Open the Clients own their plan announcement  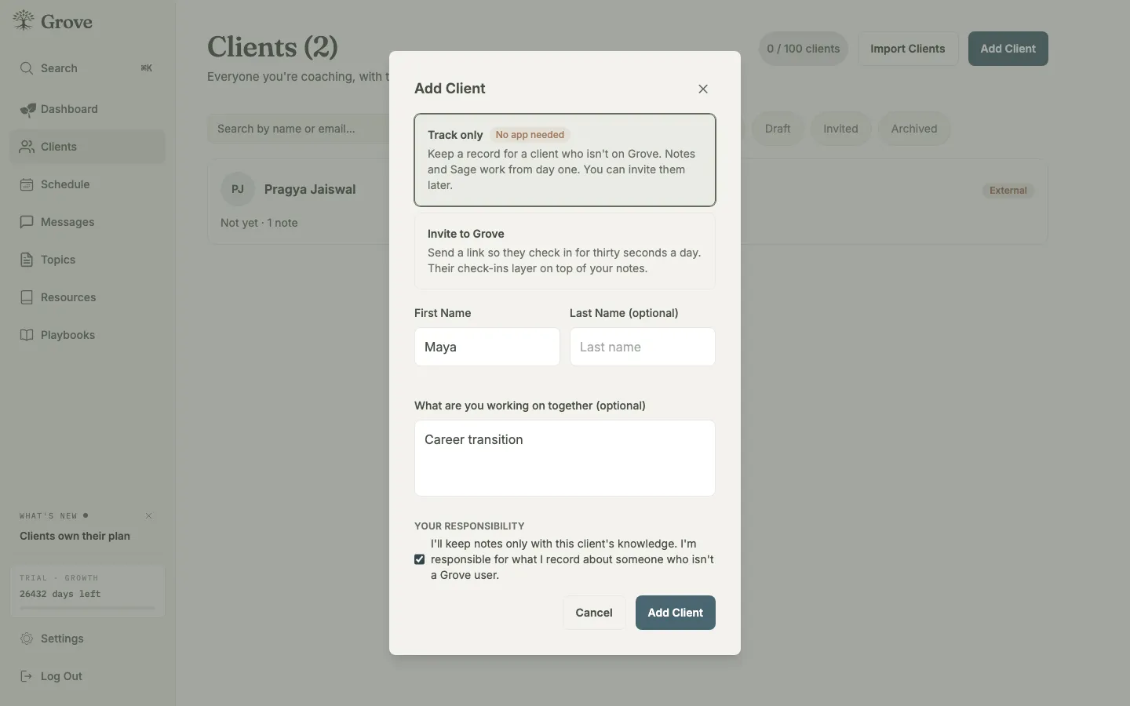point(75,536)
